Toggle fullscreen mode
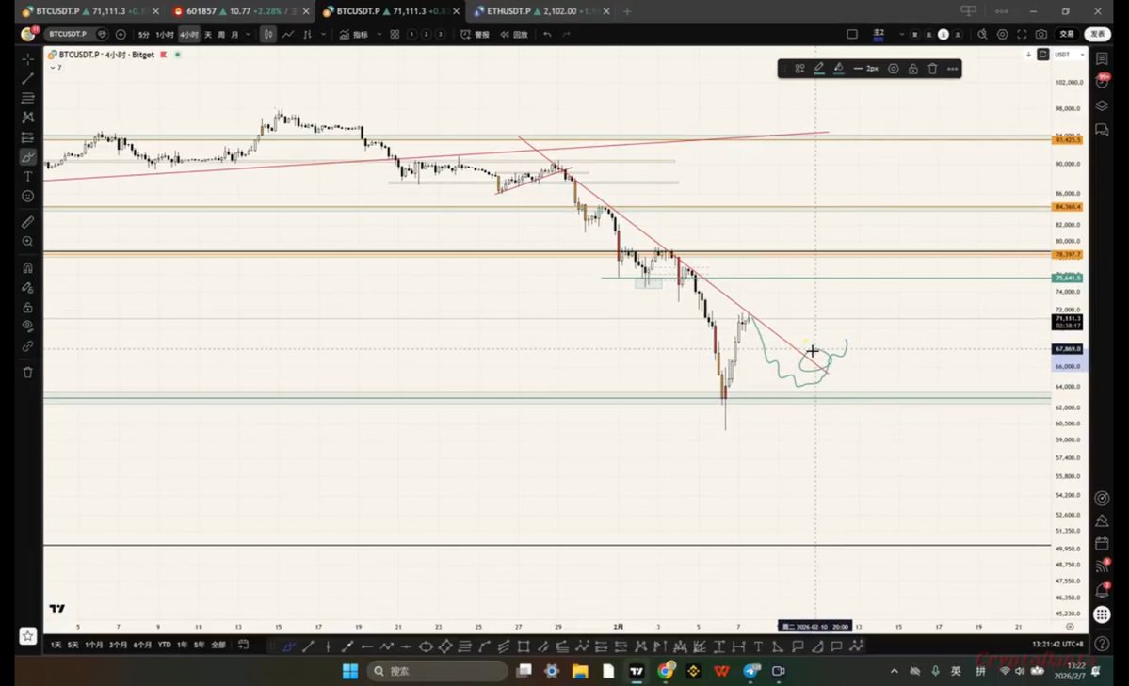 pos(1022,35)
